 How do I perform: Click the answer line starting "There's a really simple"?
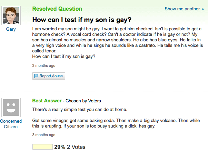pyautogui.click(x=80, y=110)
